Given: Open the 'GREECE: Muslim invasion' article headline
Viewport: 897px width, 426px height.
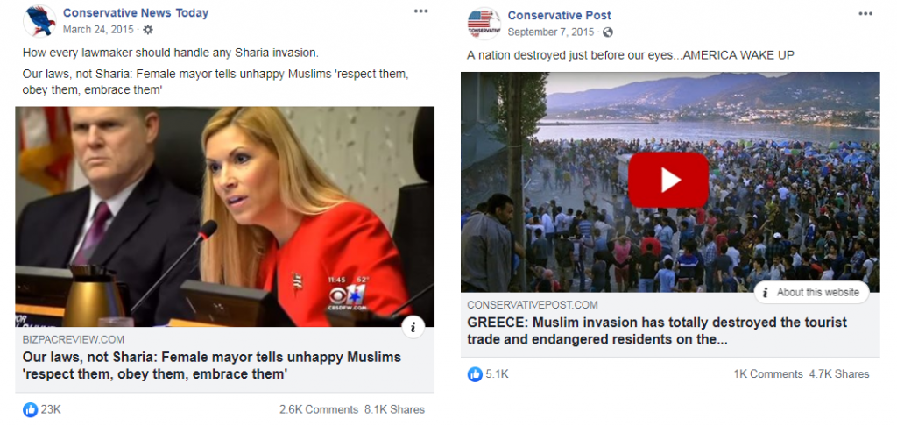Looking at the screenshot, I should click(x=657, y=331).
